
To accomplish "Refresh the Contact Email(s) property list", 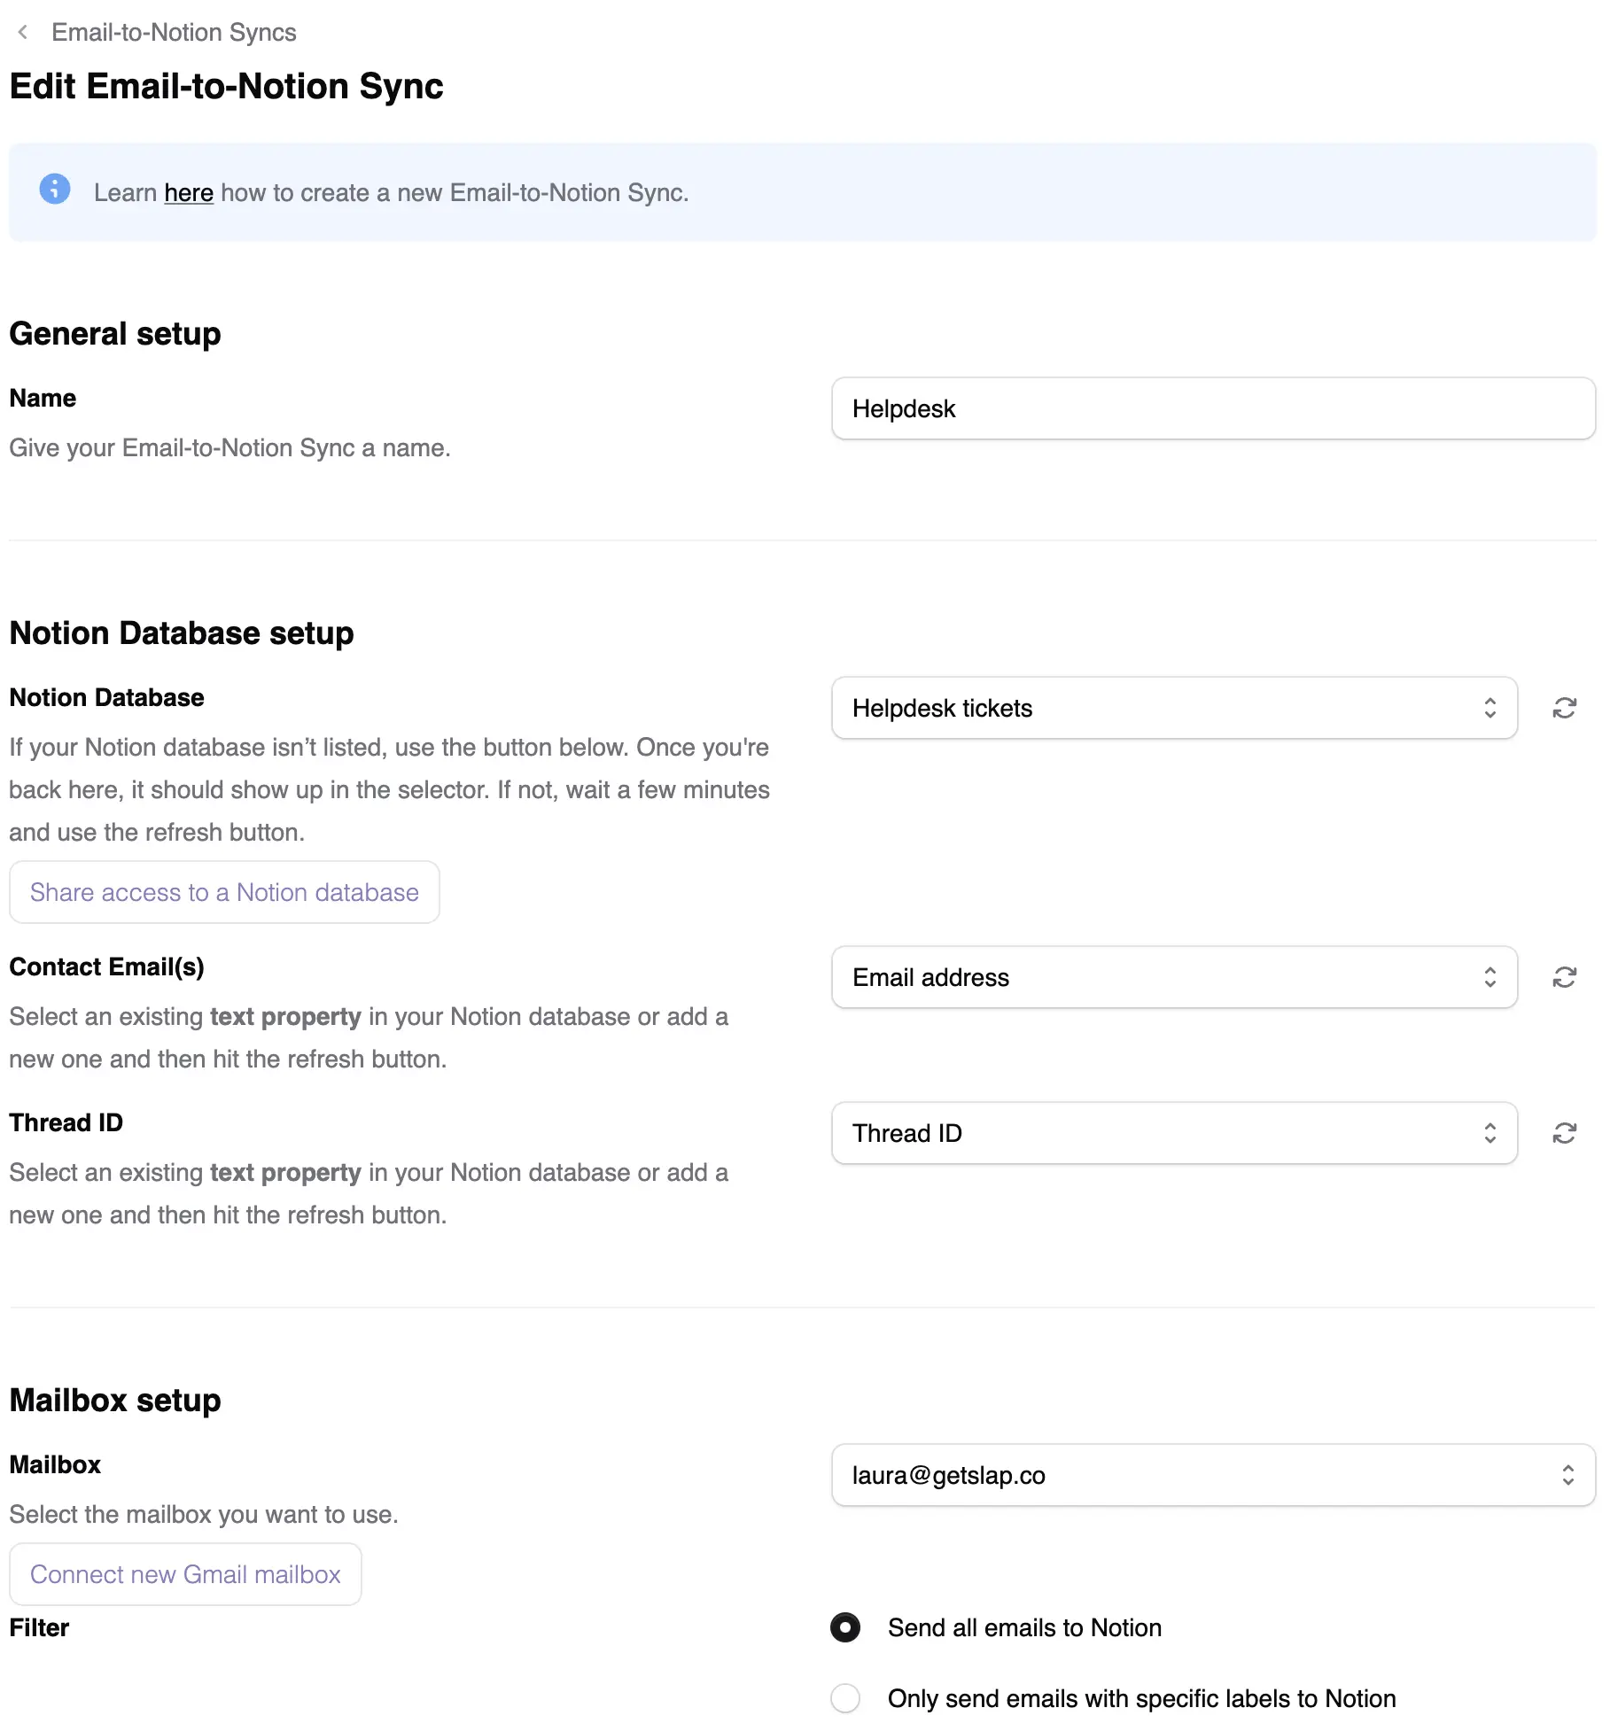I will tap(1564, 977).
